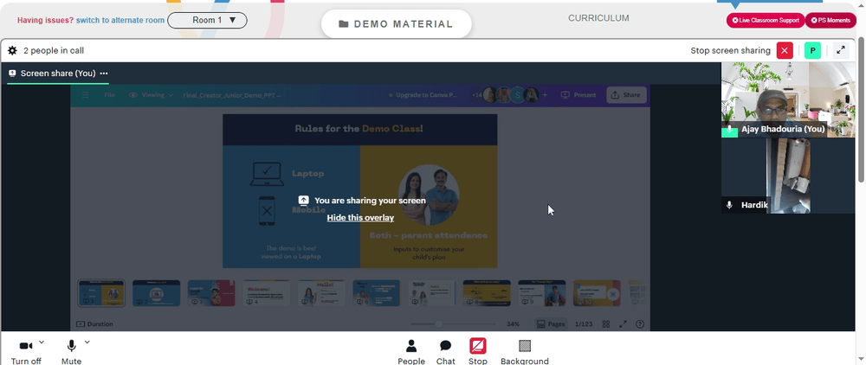Click switch to alternate room link
This screenshot has height=365, width=866.
click(x=120, y=21)
